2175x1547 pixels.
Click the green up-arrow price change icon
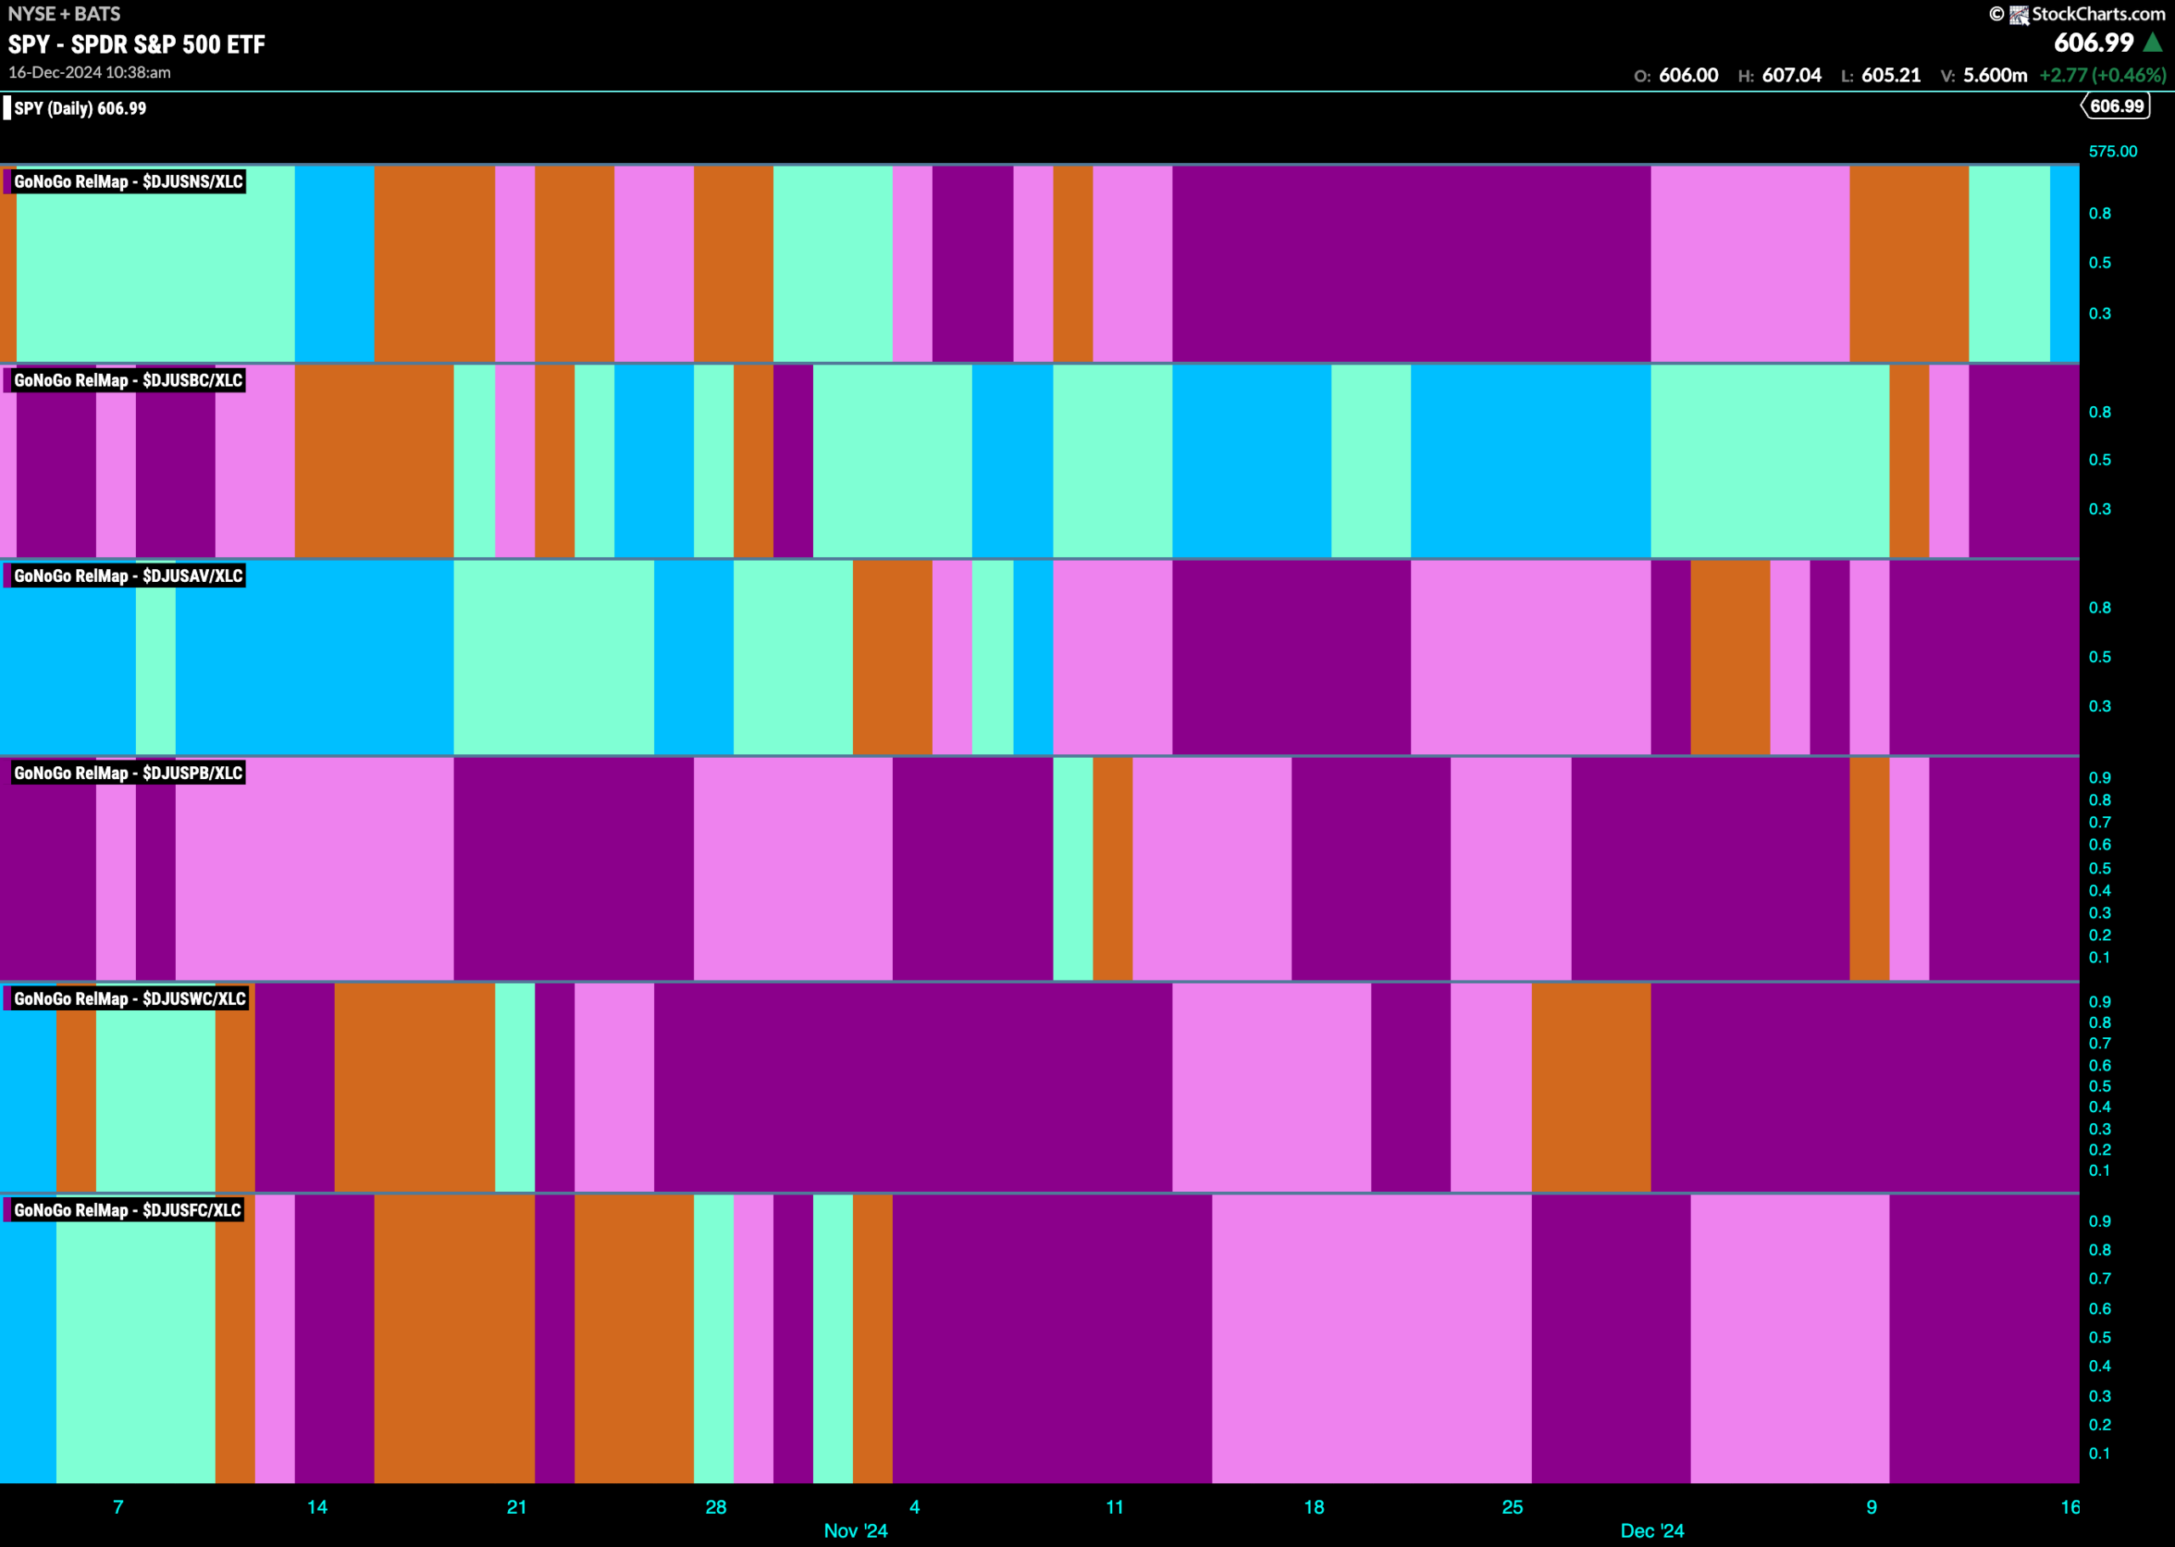[2152, 42]
